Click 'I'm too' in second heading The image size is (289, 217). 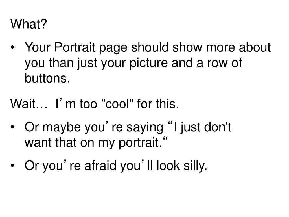coord(76,103)
